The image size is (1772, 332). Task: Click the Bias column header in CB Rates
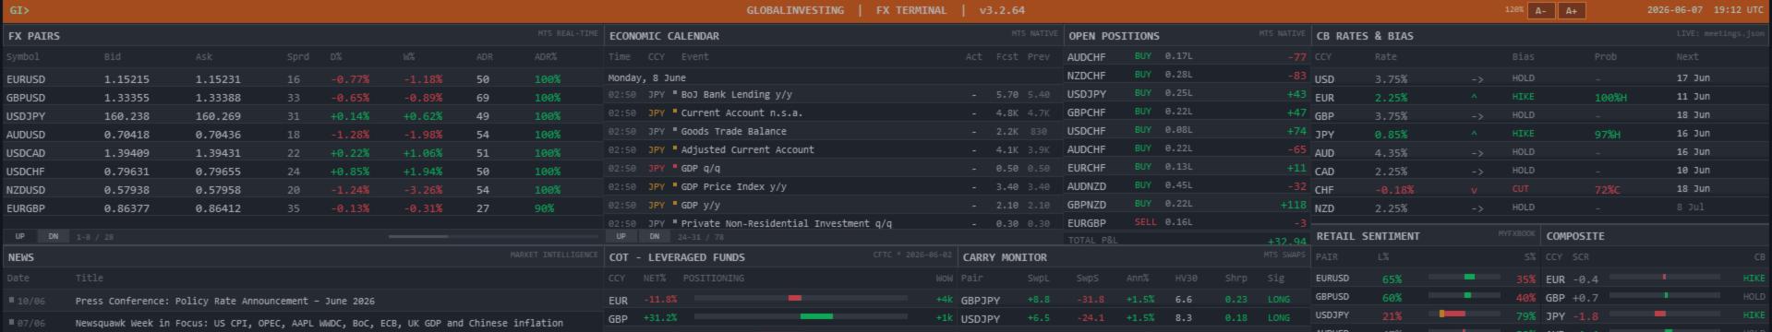tap(1523, 57)
